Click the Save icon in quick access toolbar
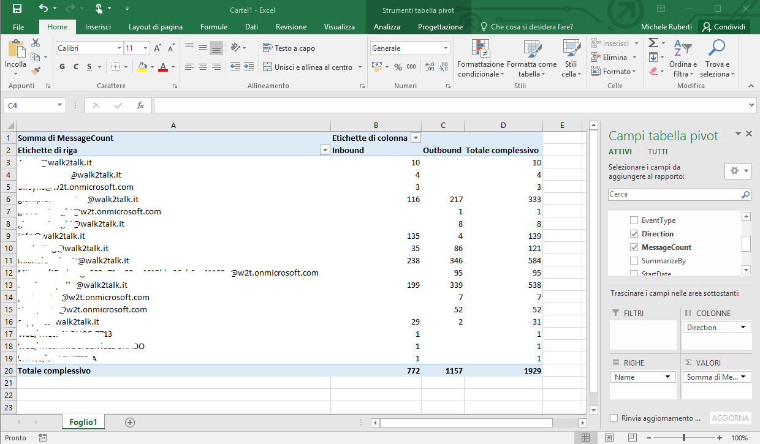Screen dimensions: 760x444 17,9
